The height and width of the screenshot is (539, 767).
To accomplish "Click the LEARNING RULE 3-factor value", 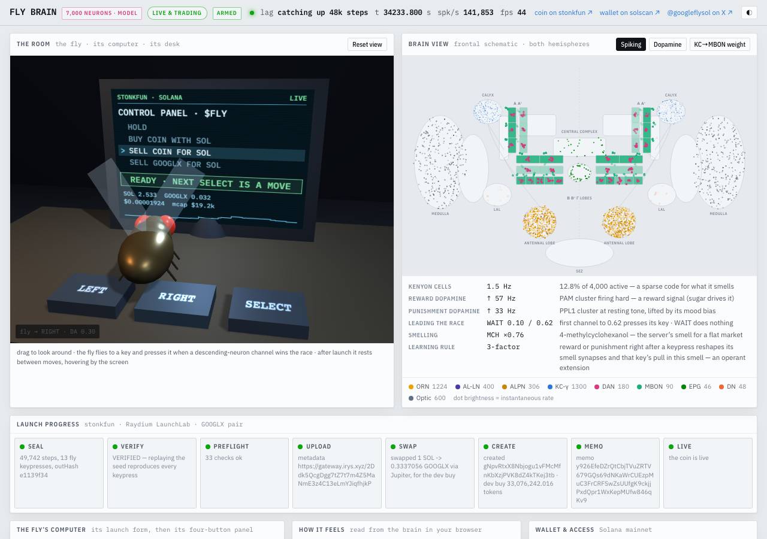I will (x=503, y=347).
